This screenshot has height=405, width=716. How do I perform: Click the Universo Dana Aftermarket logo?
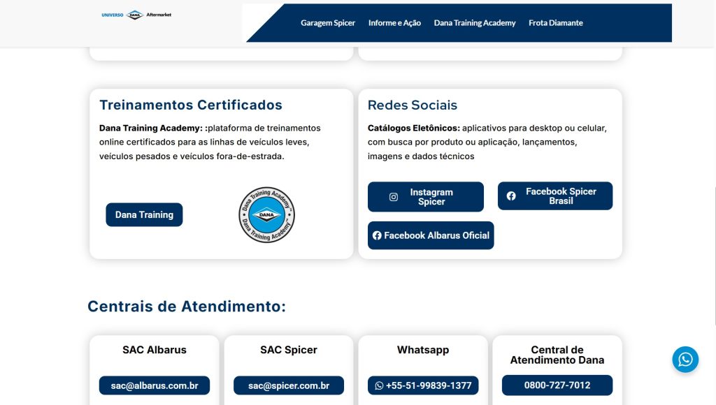[x=136, y=15]
